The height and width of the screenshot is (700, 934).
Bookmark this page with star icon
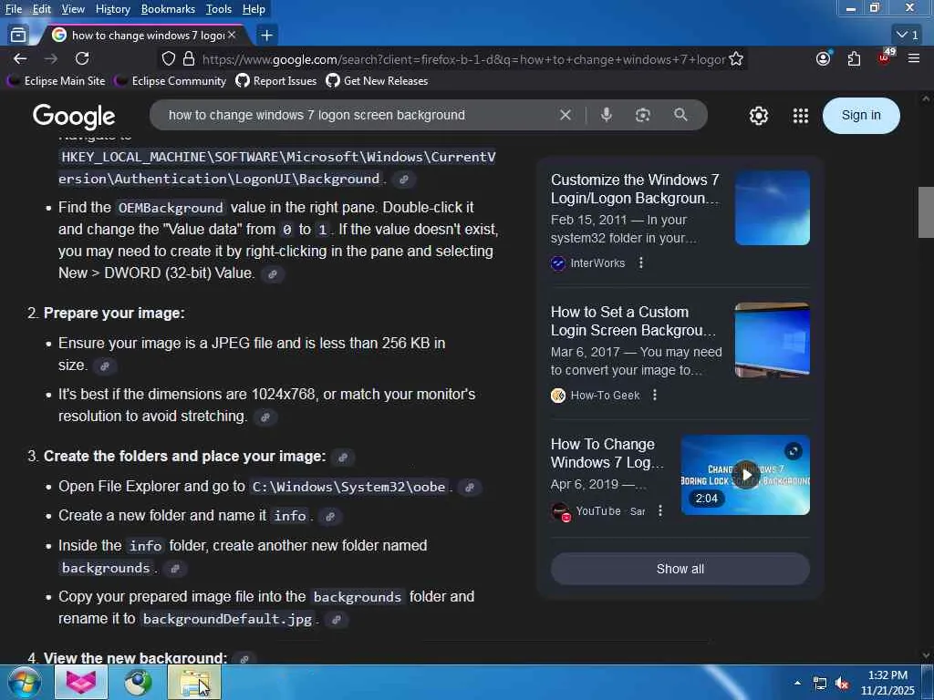click(736, 59)
